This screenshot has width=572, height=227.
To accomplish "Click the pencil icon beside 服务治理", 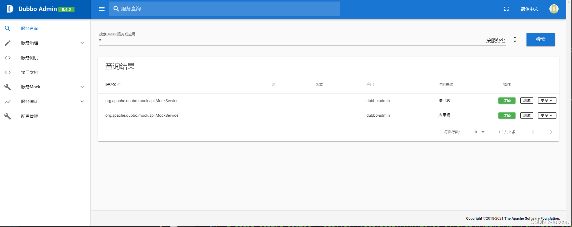I will pos(8,43).
